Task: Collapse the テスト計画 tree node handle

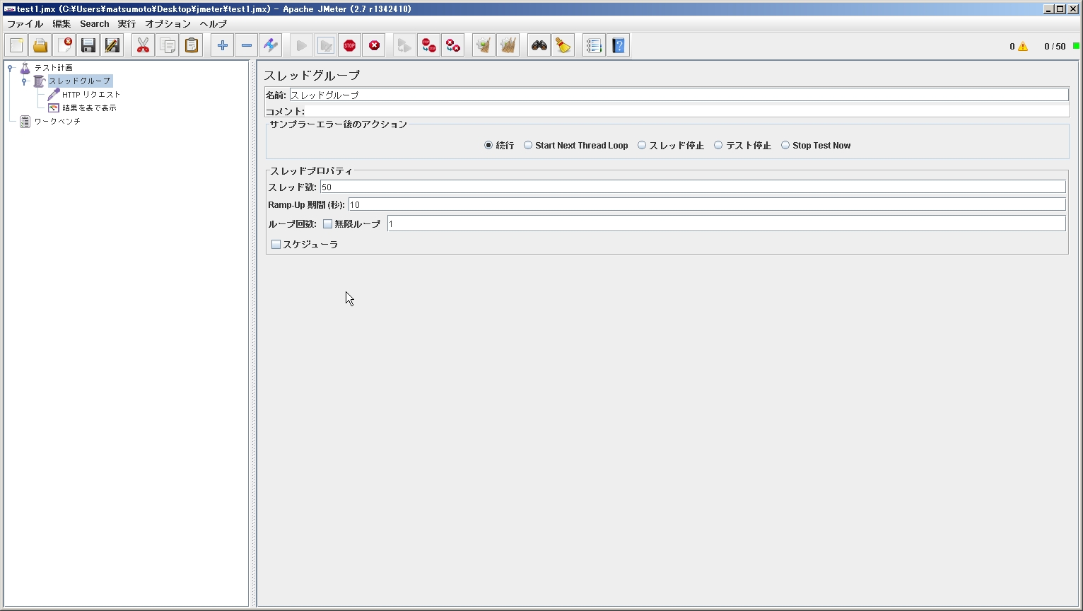Action: tap(10, 68)
